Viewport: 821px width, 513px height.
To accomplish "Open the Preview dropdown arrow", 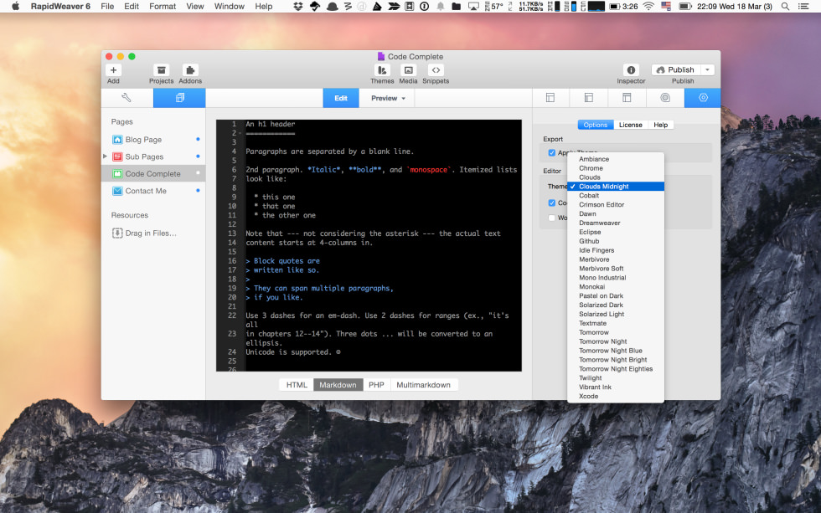I will (x=404, y=98).
